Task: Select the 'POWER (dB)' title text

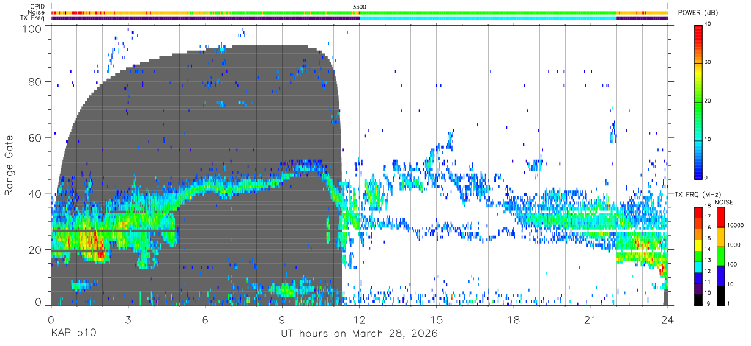Action: (698, 13)
